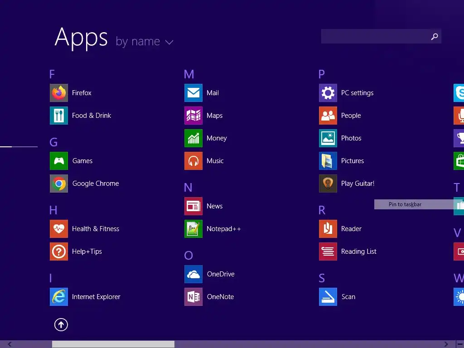Open the Firefox app icon

point(58,93)
